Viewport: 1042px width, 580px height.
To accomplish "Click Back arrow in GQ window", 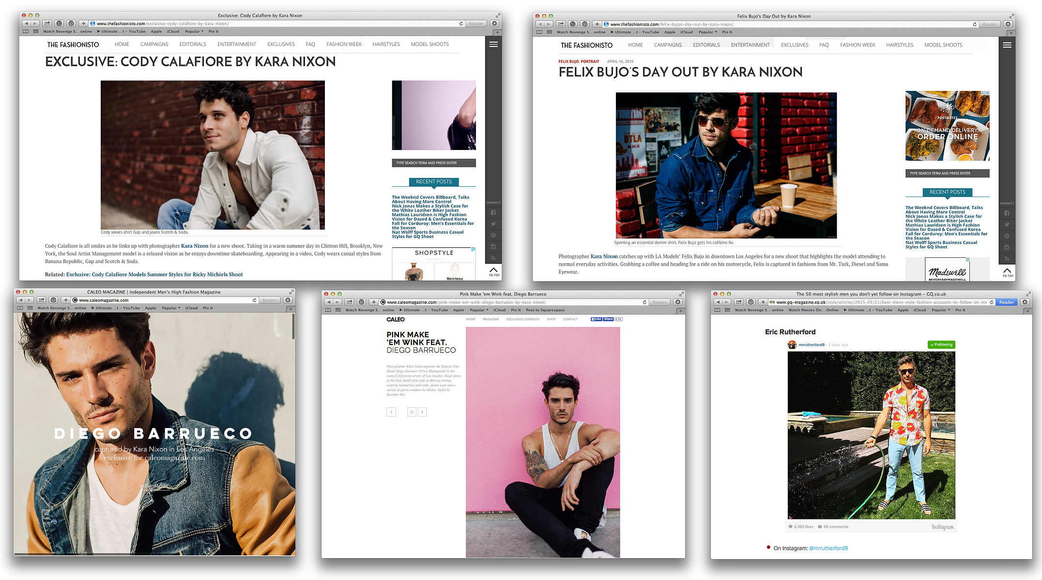I will (718, 302).
